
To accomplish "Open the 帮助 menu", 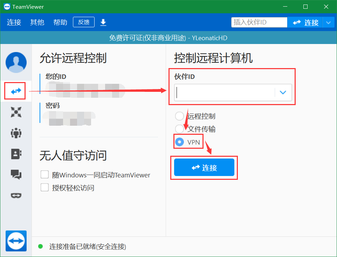I will (60, 22).
